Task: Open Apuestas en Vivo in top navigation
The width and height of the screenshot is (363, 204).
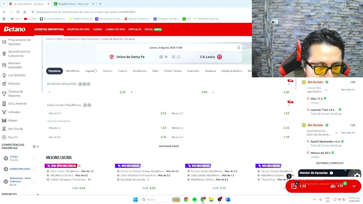Action: tap(78, 29)
